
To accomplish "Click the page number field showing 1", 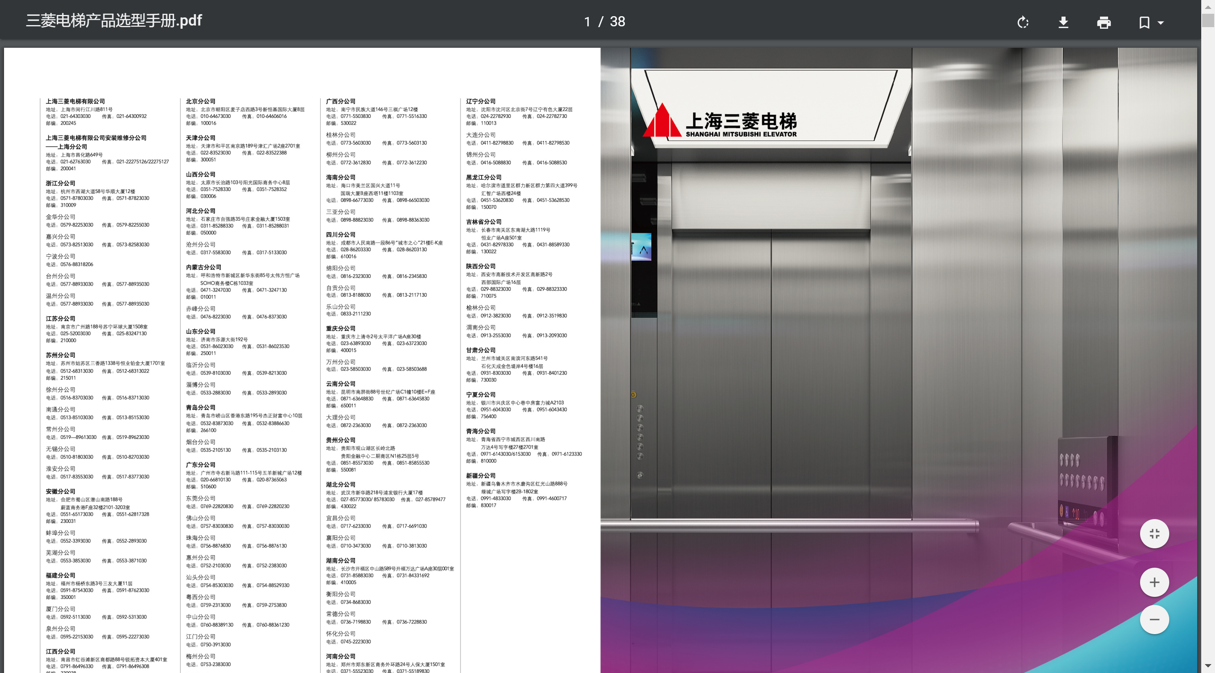I will (587, 21).
